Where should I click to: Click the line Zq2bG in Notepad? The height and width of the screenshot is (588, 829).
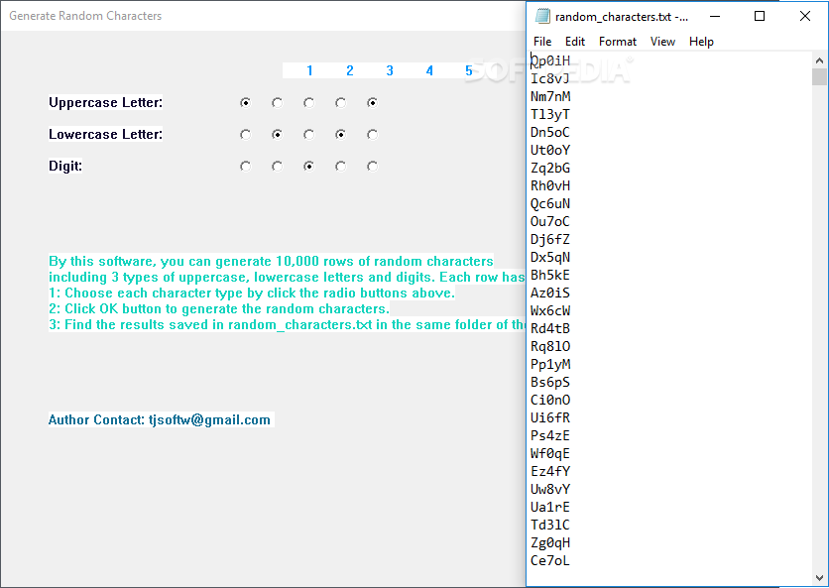(x=550, y=169)
